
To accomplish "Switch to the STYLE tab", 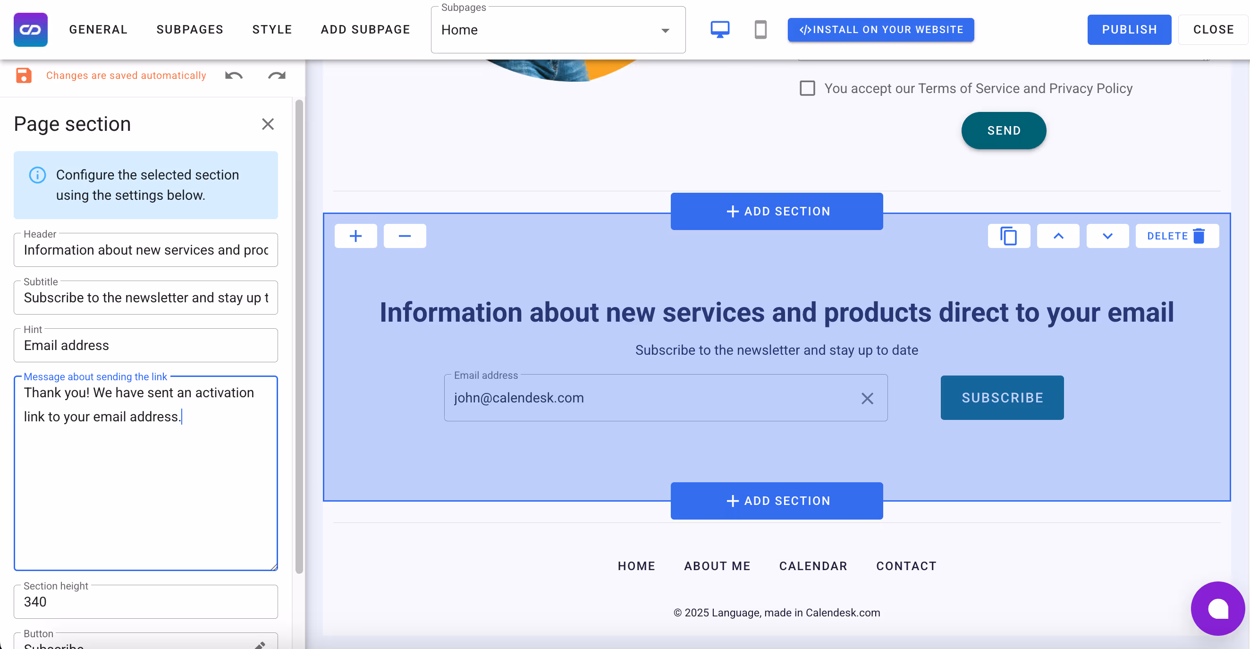I will (272, 29).
